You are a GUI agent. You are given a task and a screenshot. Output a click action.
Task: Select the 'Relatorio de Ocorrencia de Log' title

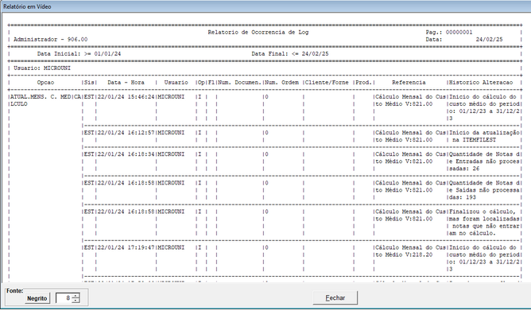tap(258, 32)
